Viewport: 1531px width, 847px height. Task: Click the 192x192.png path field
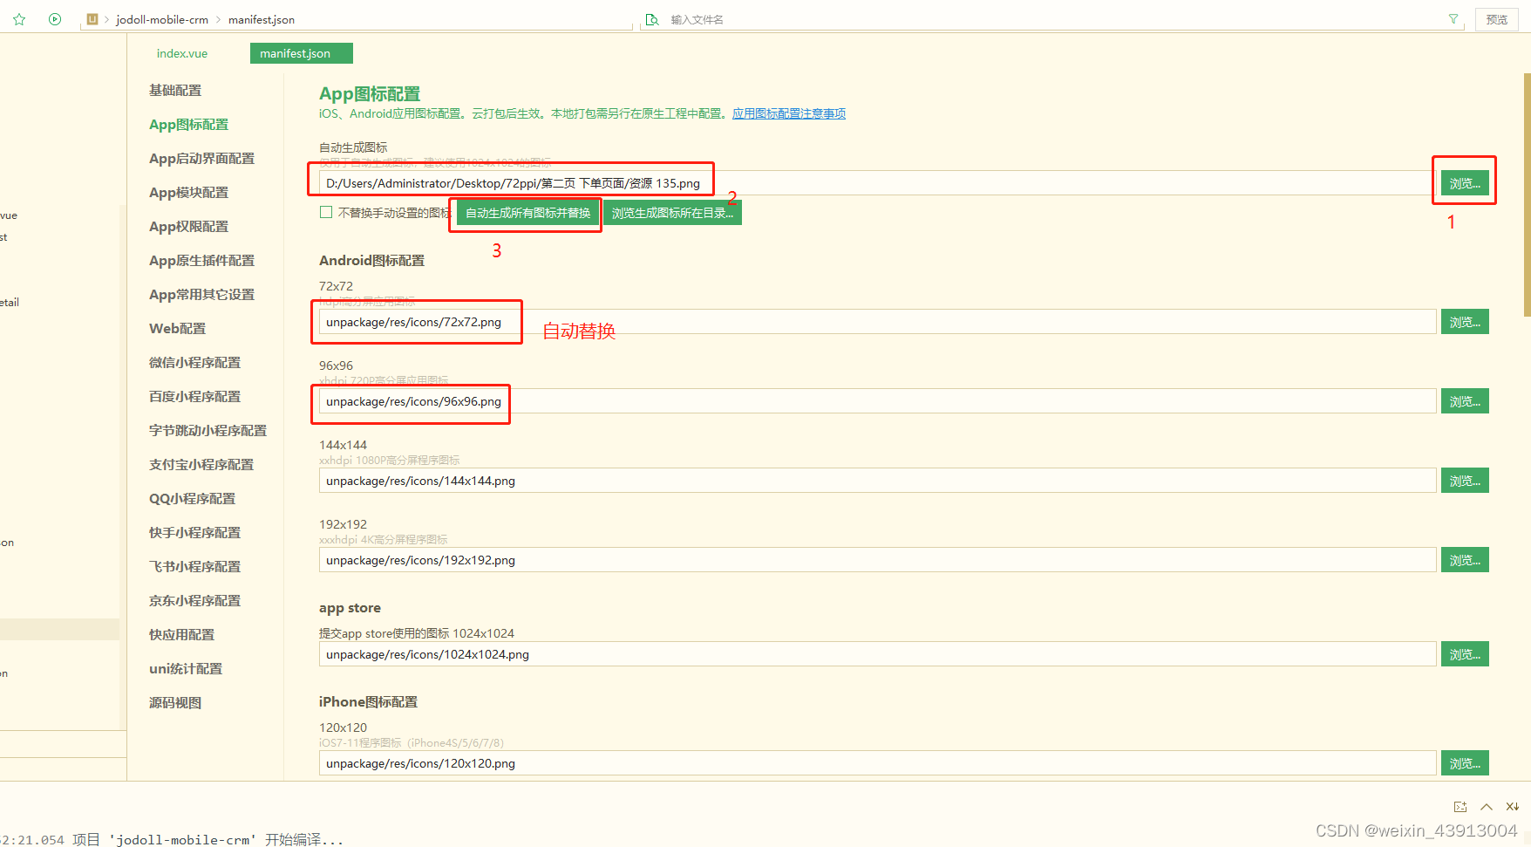click(x=877, y=560)
